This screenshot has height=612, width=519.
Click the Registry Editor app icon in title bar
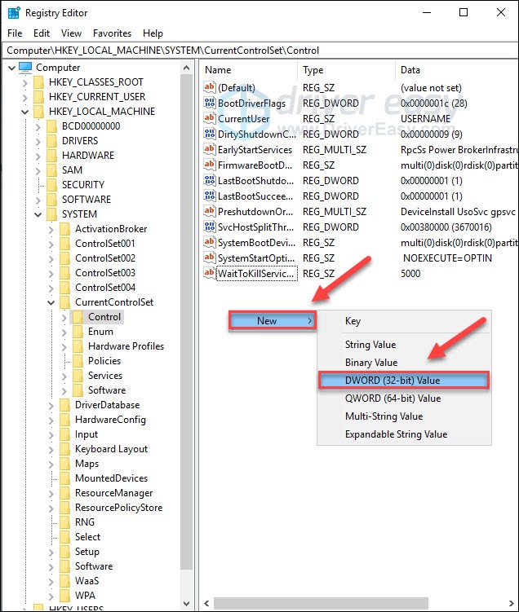(x=14, y=13)
